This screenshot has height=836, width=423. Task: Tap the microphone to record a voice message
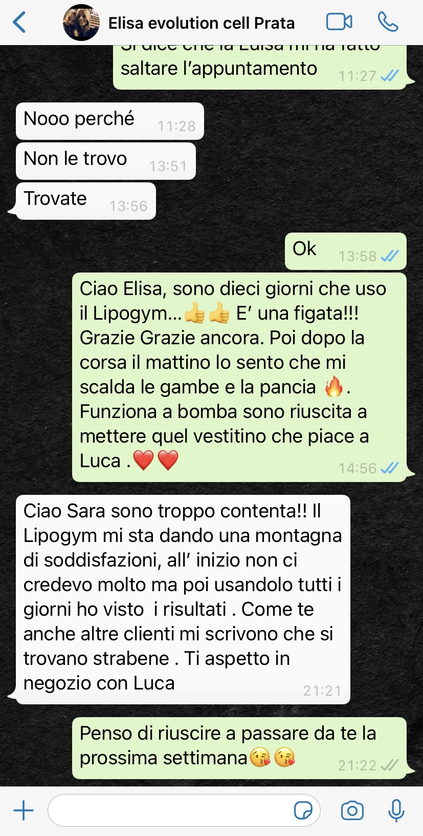pos(396,810)
